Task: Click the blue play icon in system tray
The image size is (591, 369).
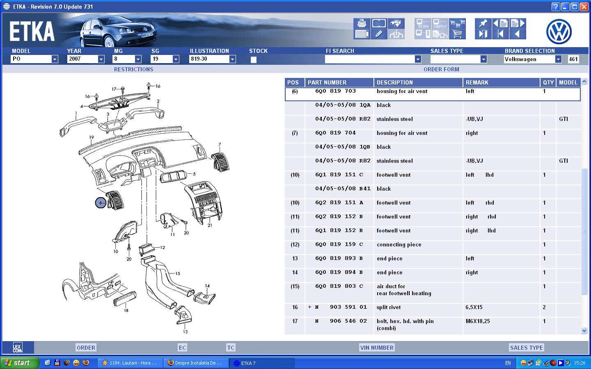Action: (560, 363)
